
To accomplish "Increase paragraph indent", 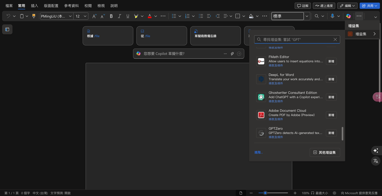I will click(x=218, y=16).
